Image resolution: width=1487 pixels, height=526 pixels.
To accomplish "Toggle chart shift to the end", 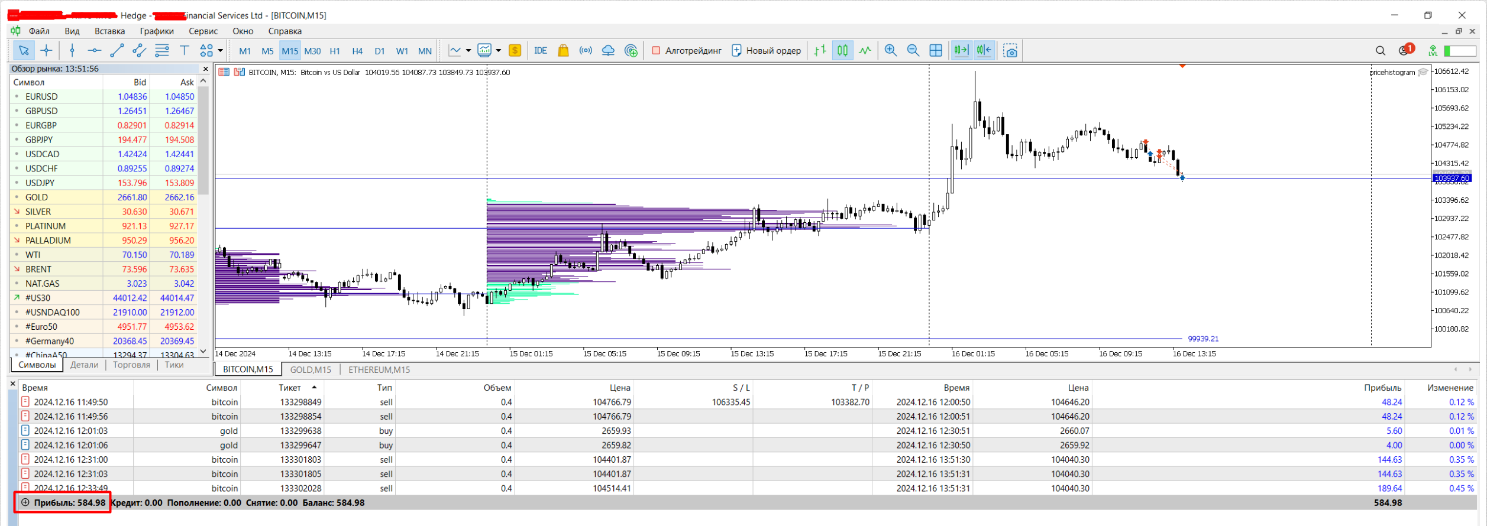I will [x=962, y=51].
